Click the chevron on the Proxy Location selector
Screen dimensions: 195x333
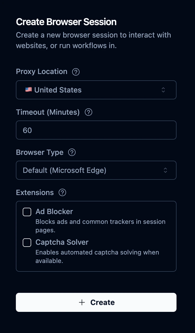(x=163, y=90)
